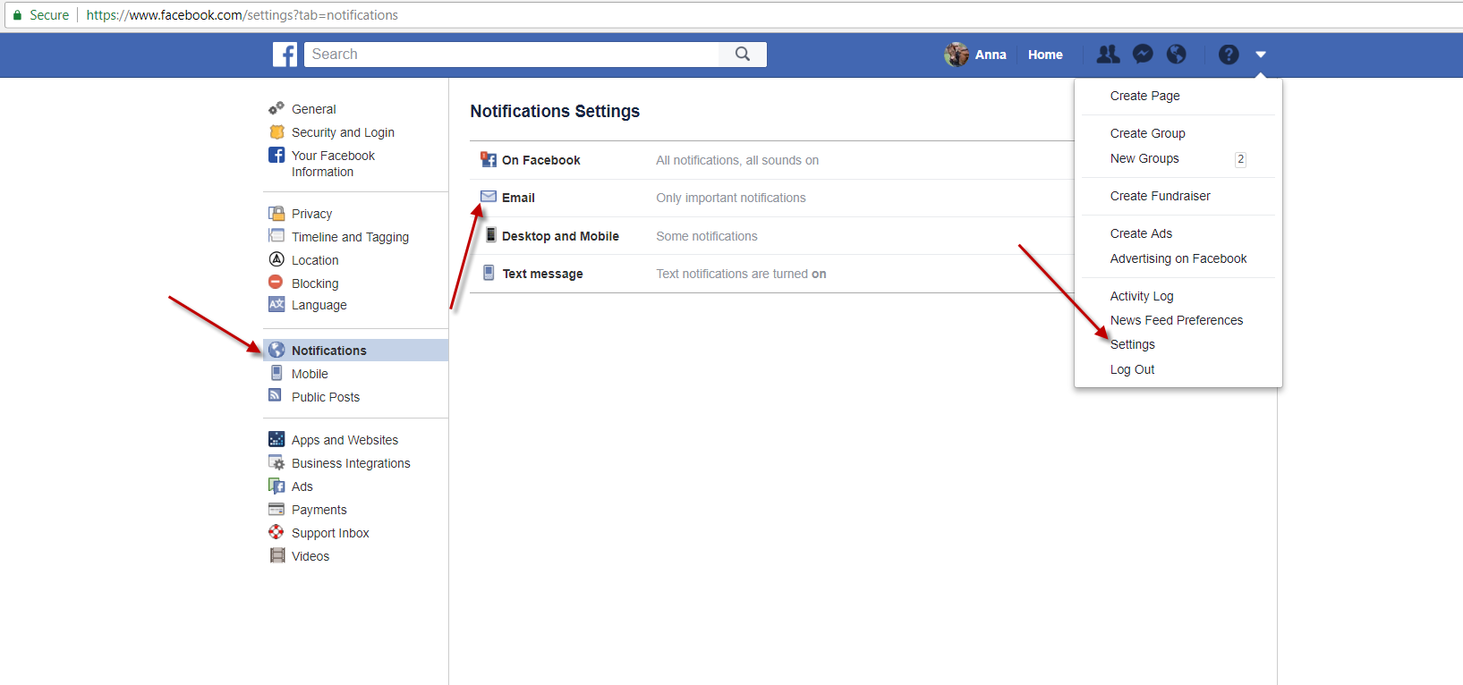Viewport: 1463px width, 685px height.
Task: Open the Quick Help question mark icon
Action: point(1229,55)
